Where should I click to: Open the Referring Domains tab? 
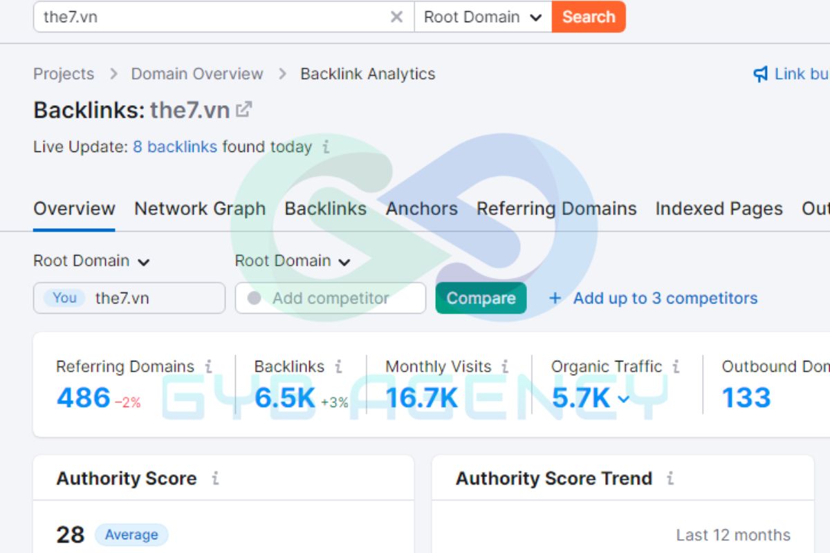557,209
